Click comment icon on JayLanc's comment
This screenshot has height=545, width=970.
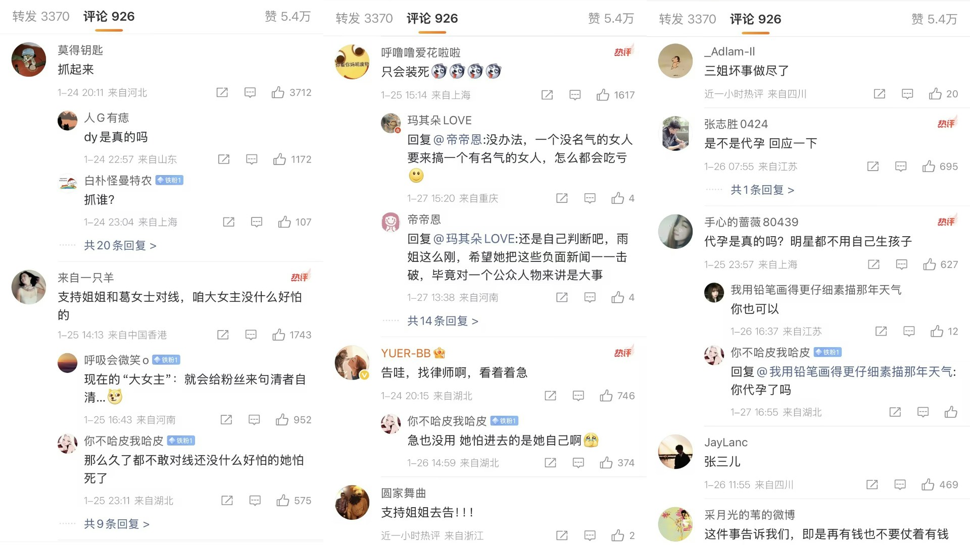(900, 484)
